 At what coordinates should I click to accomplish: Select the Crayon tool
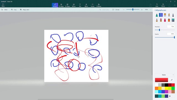(165, 20)
